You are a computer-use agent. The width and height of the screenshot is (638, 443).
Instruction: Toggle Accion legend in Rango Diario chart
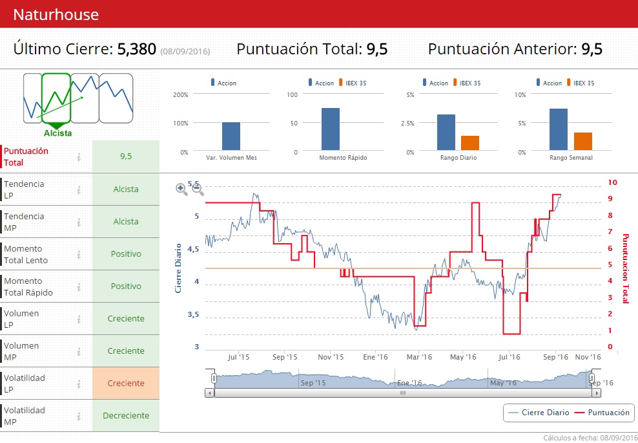435,83
